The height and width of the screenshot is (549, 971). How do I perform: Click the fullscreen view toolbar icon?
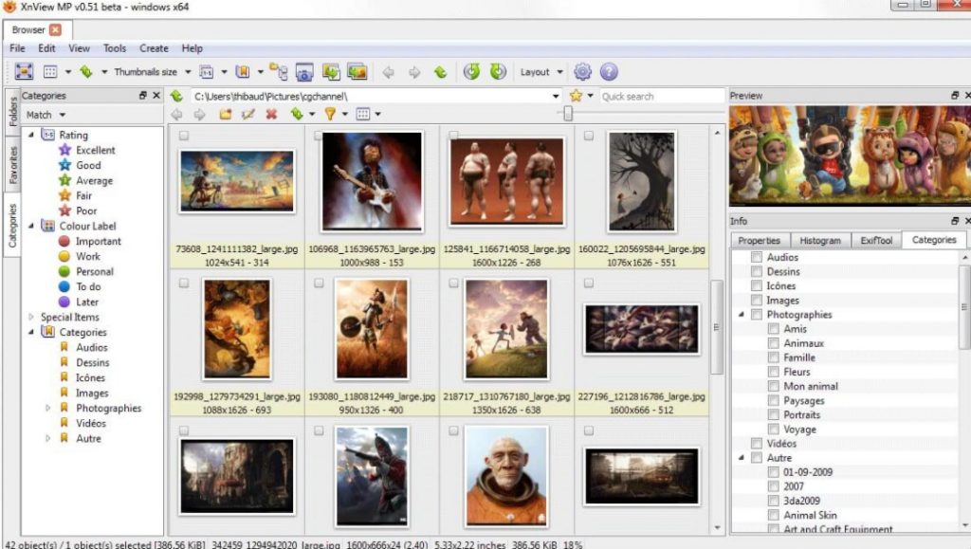[x=24, y=72]
